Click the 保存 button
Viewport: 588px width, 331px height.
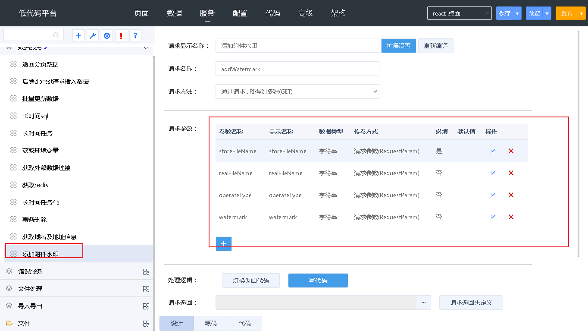(505, 13)
